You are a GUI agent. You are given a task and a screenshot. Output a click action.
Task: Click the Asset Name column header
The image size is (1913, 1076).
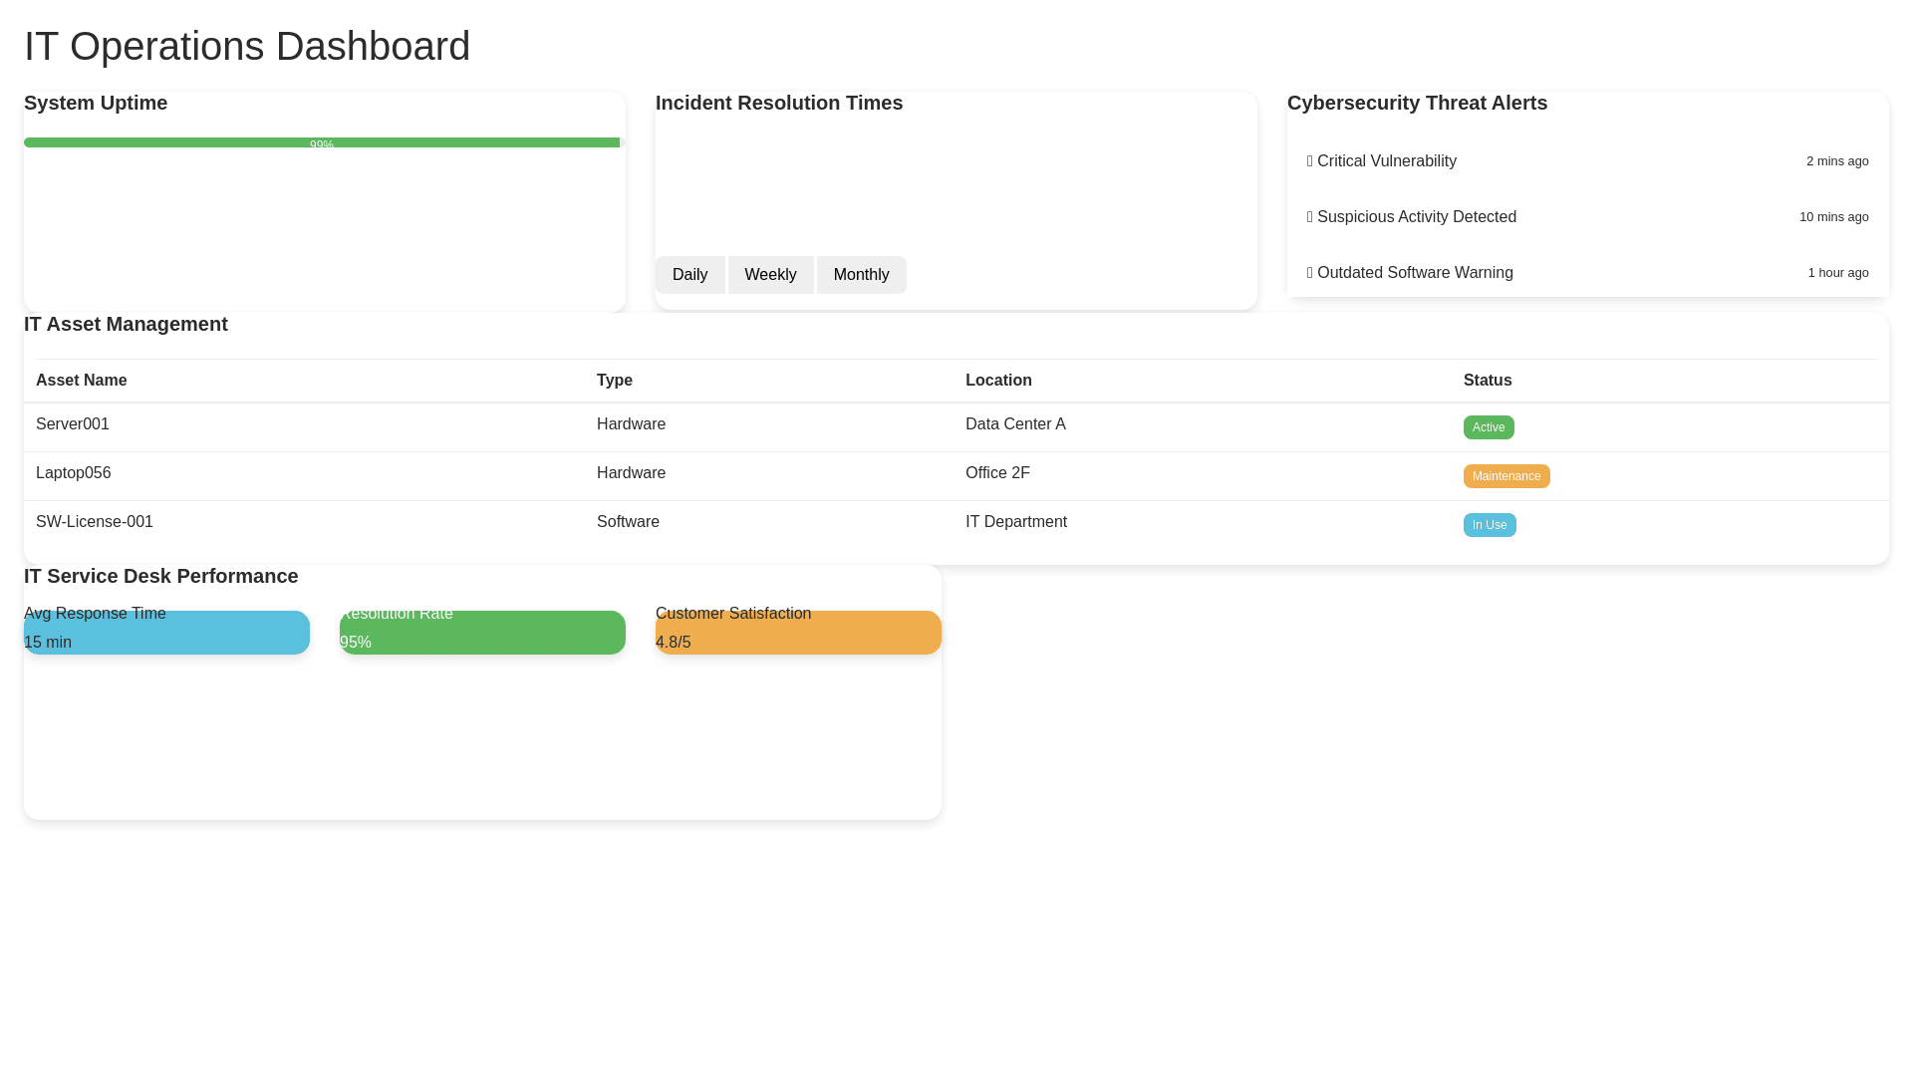tap(82, 381)
